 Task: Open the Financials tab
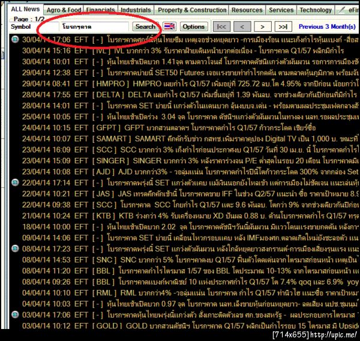[x=100, y=10]
